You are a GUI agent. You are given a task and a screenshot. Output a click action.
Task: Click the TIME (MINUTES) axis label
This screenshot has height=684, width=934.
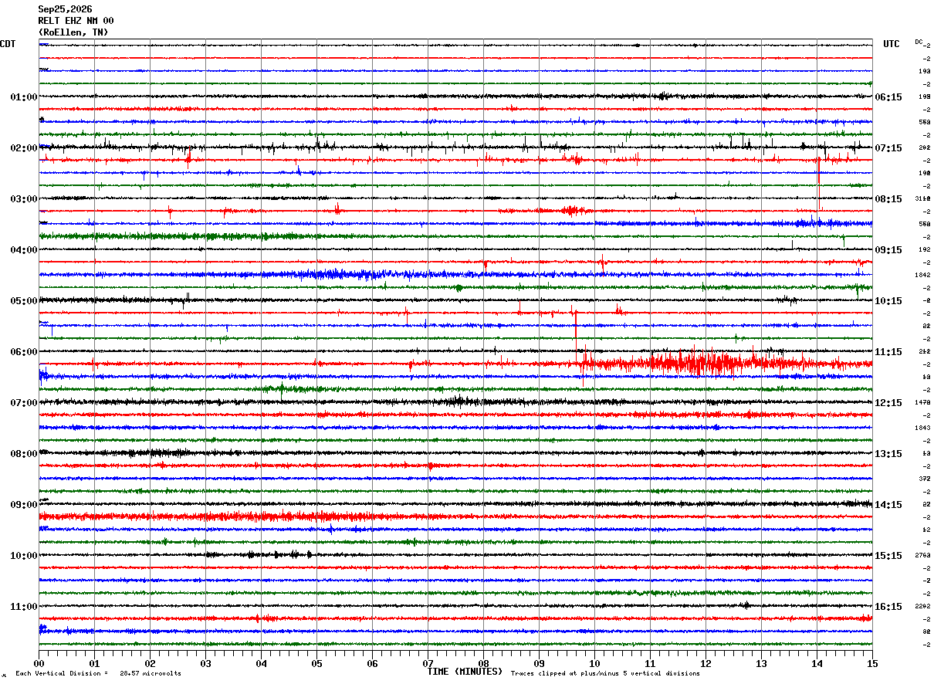click(x=465, y=672)
